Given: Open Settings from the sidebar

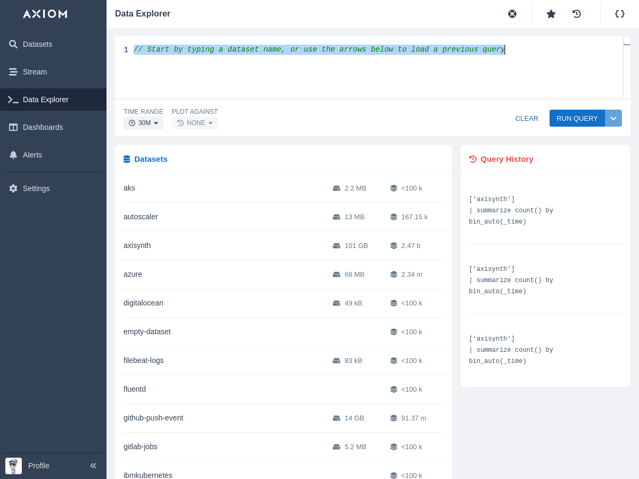Looking at the screenshot, I should [x=36, y=188].
